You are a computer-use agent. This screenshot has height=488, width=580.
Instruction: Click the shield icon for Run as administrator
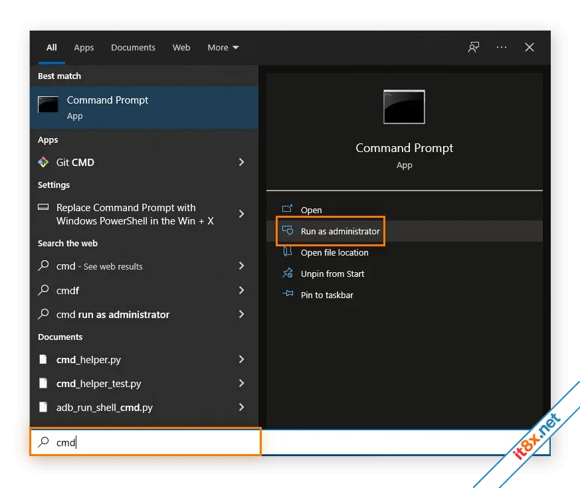288,230
